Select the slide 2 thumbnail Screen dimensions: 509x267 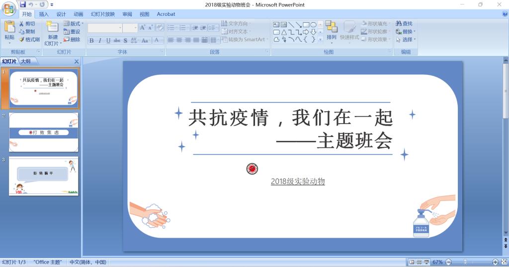[44, 132]
